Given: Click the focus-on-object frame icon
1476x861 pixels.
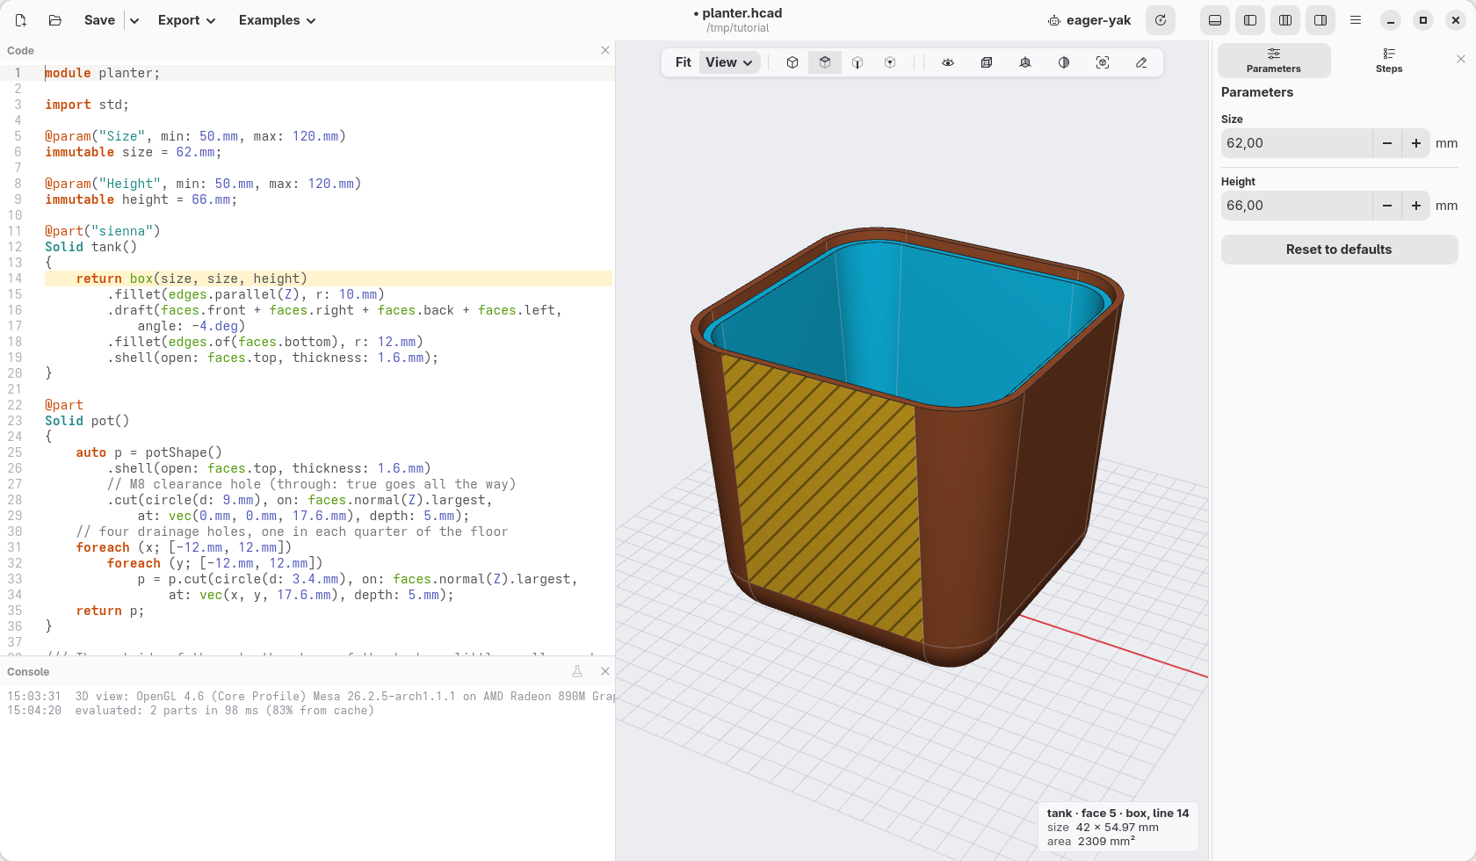Looking at the screenshot, I should coord(1103,62).
